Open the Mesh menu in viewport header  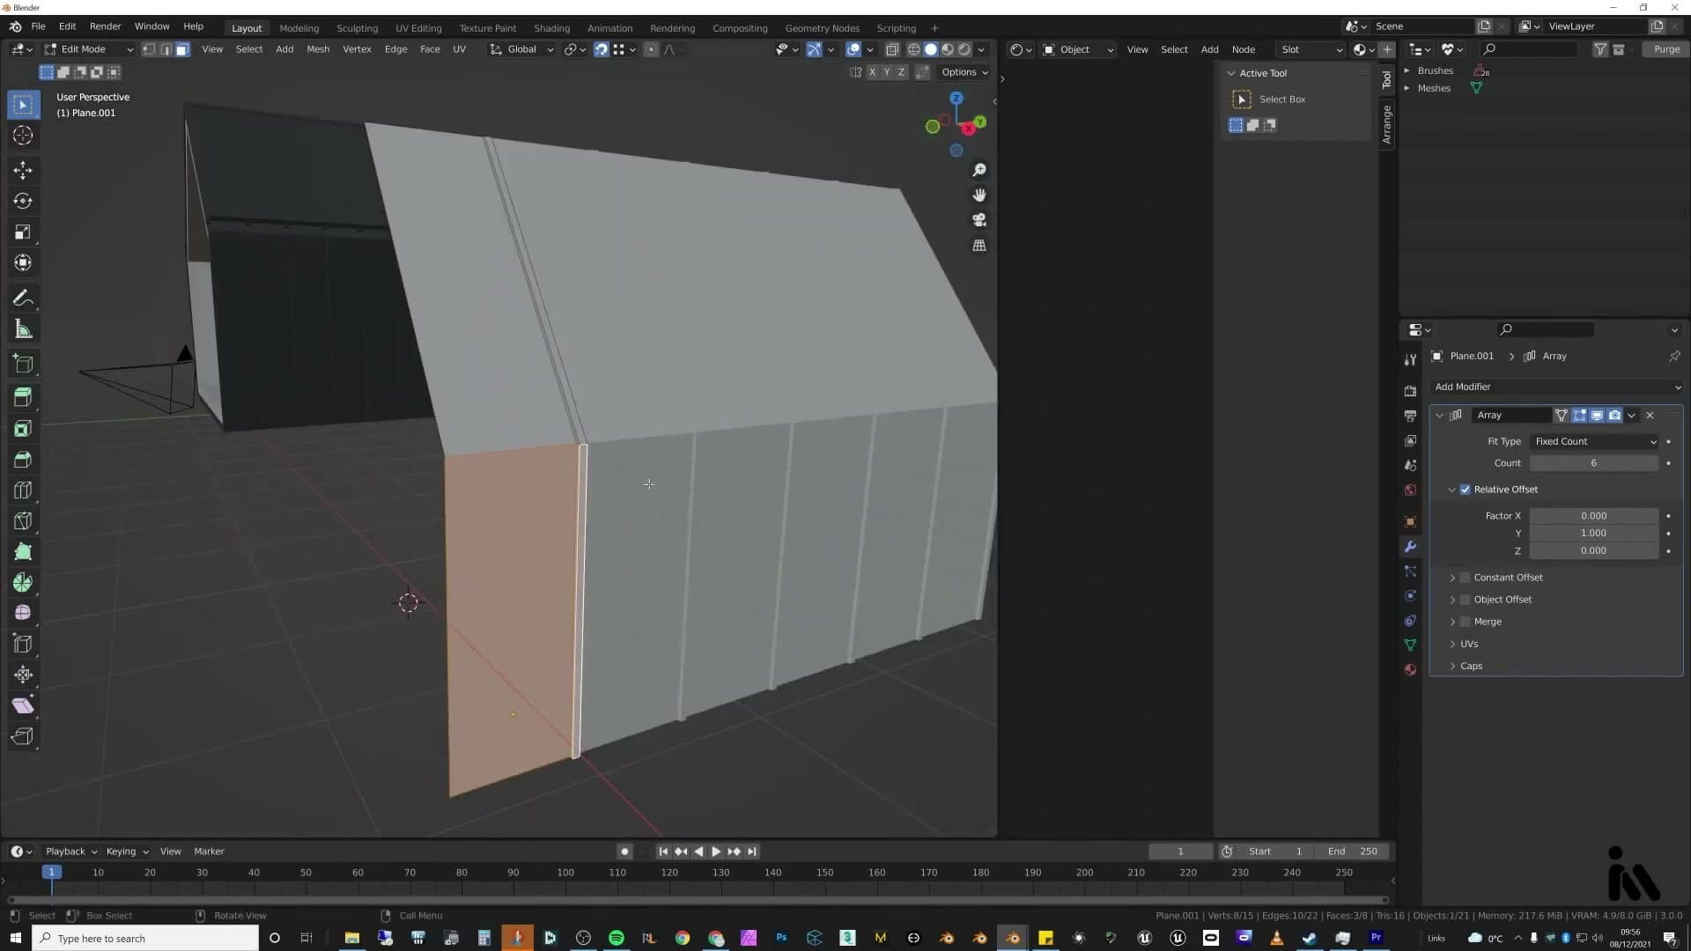(x=318, y=49)
